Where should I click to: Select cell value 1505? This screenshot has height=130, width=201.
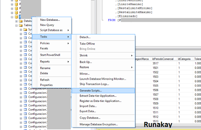coord(155,86)
